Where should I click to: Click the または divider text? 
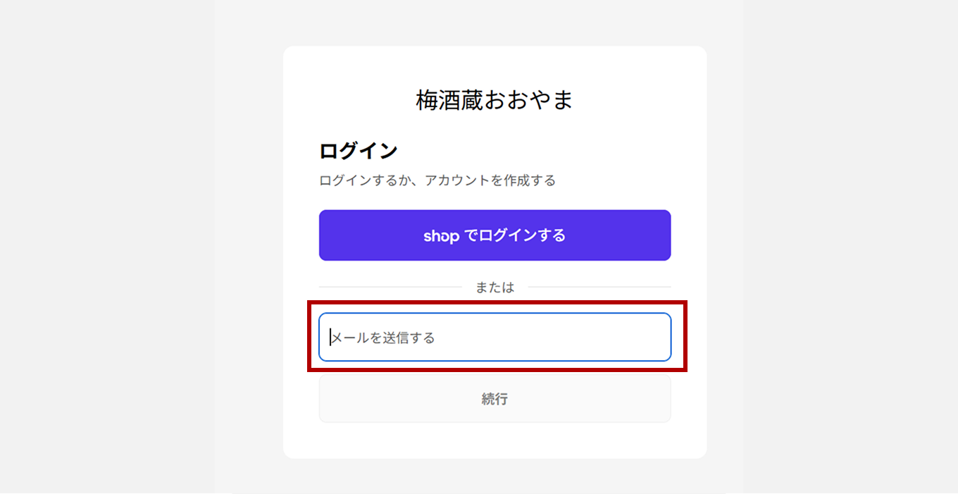coord(494,288)
